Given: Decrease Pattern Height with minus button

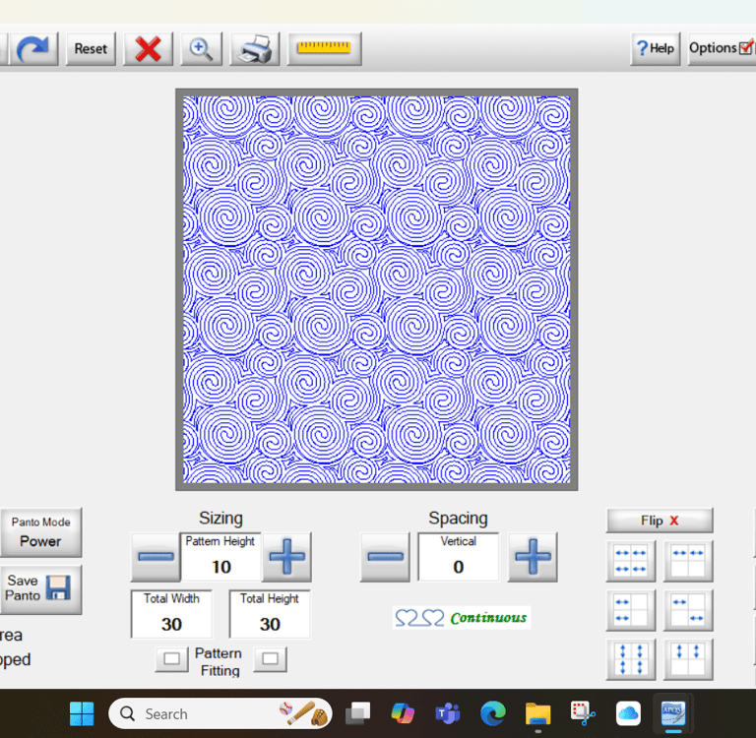Looking at the screenshot, I should click(156, 557).
